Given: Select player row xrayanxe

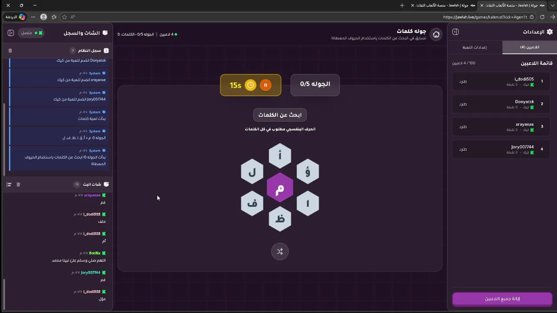Looking at the screenshot, I should pyautogui.click(x=501, y=127).
